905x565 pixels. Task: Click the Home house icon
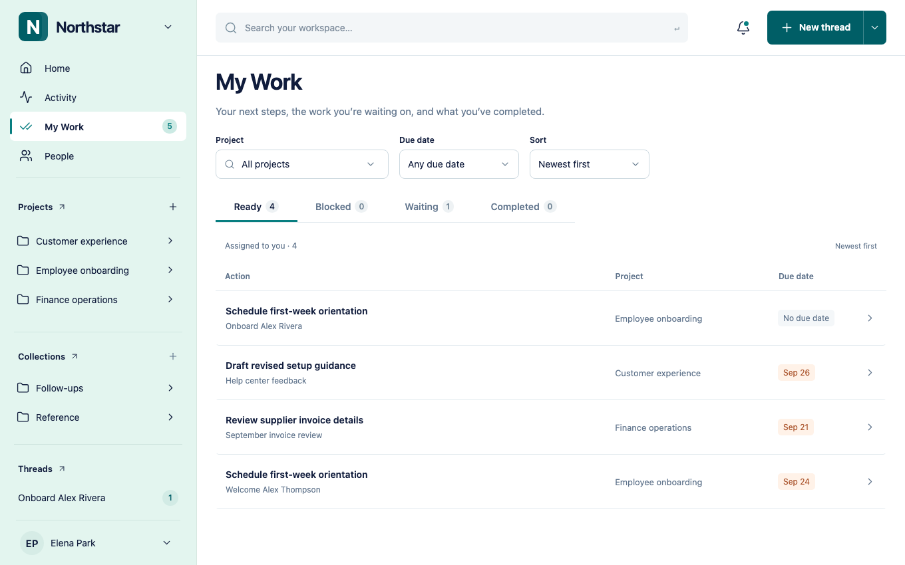(26, 68)
